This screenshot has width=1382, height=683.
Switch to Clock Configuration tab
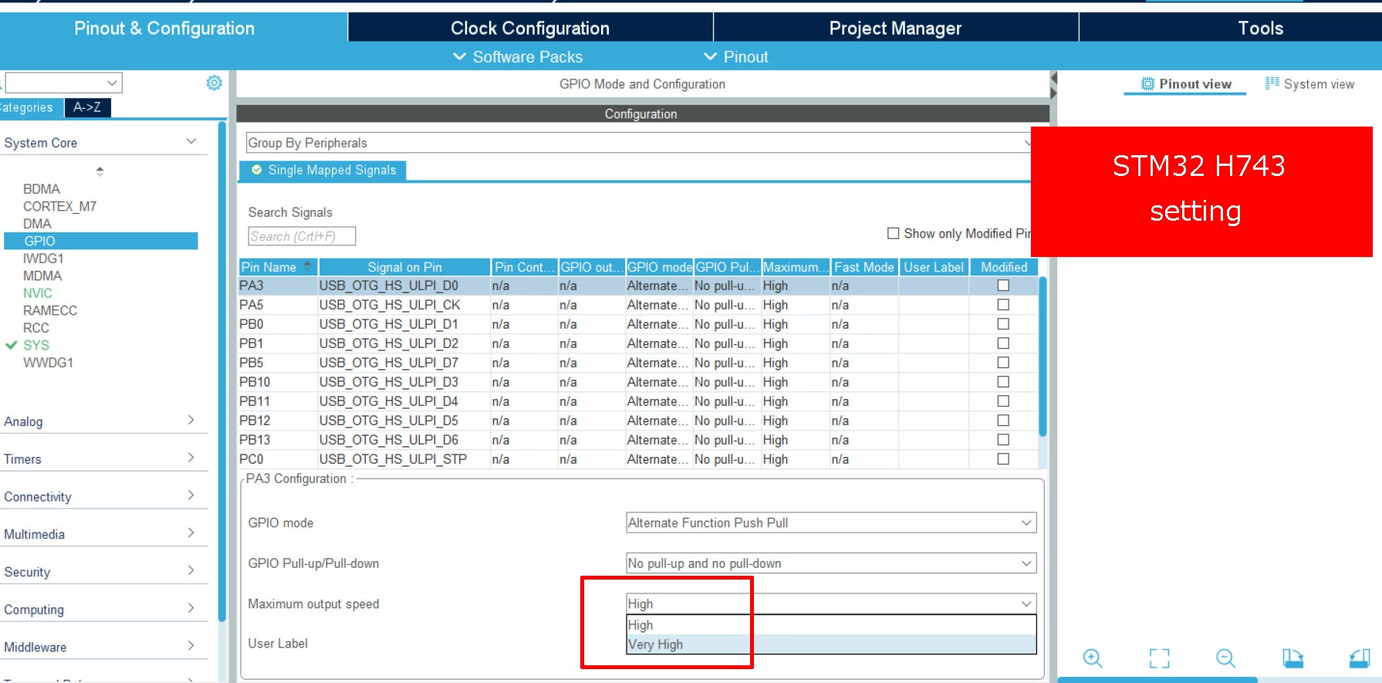[x=530, y=28]
